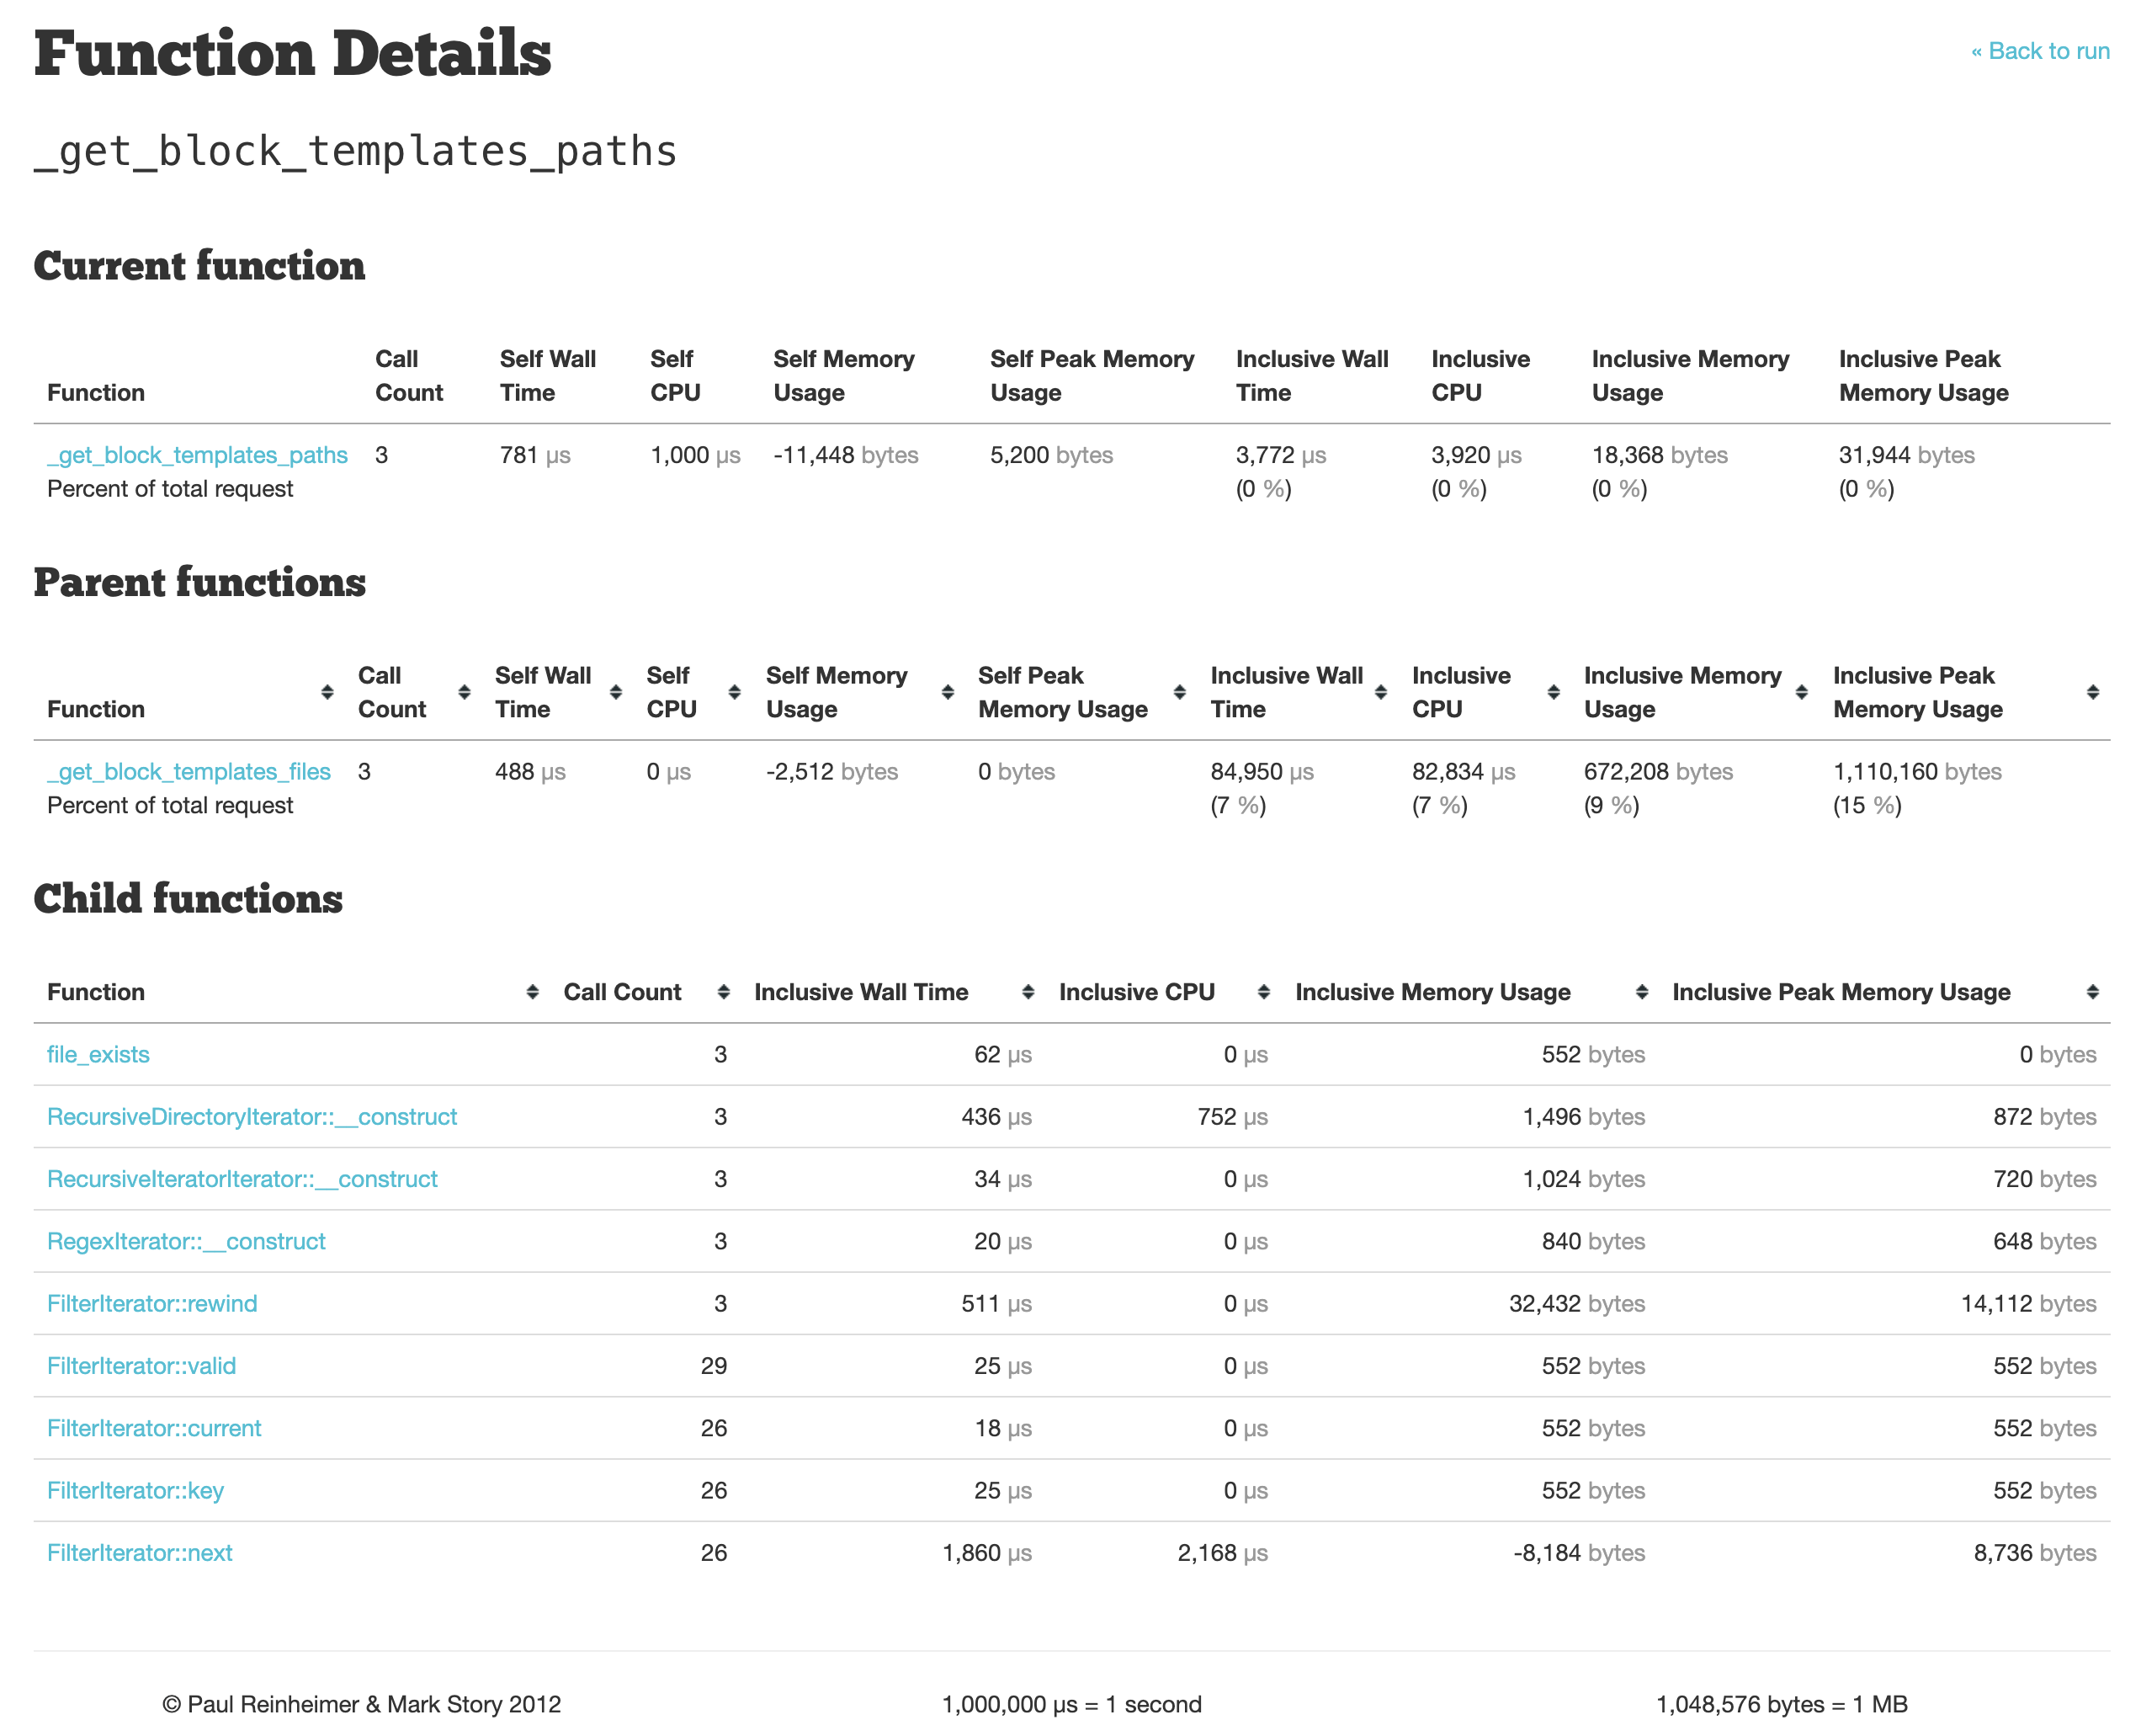Image resolution: width=2141 pixels, height=1736 pixels.
Task: Sort child functions by Inclusive Wall Time
Action: pos(861,992)
